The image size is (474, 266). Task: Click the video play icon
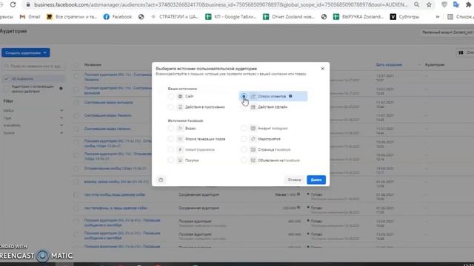(x=180, y=128)
